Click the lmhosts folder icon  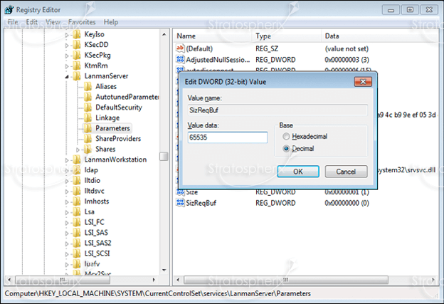pyautogui.click(x=76, y=201)
